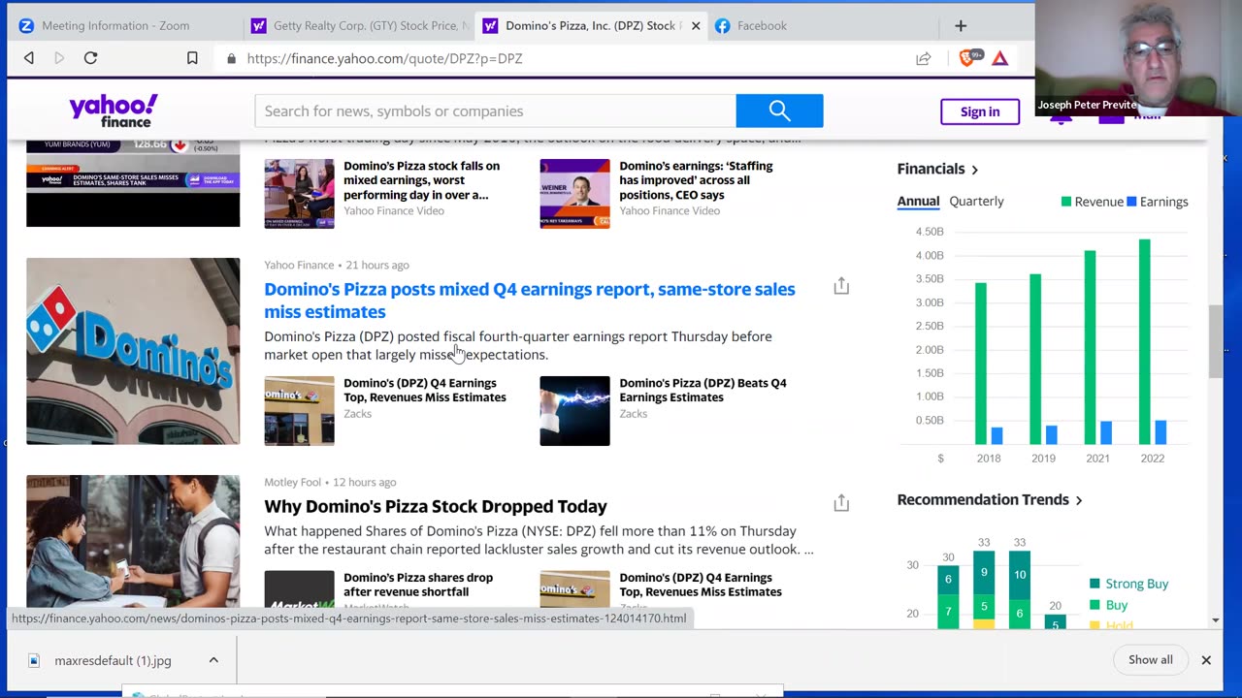
Task: Open Brave Rewards triangle icon
Action: (x=1000, y=58)
